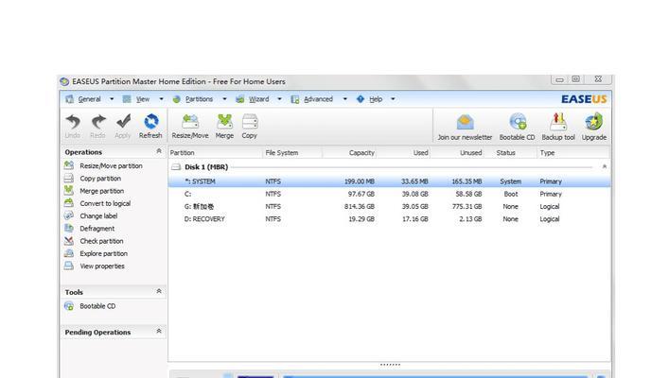
Task: Select the C: partition row
Action: pos(389,194)
